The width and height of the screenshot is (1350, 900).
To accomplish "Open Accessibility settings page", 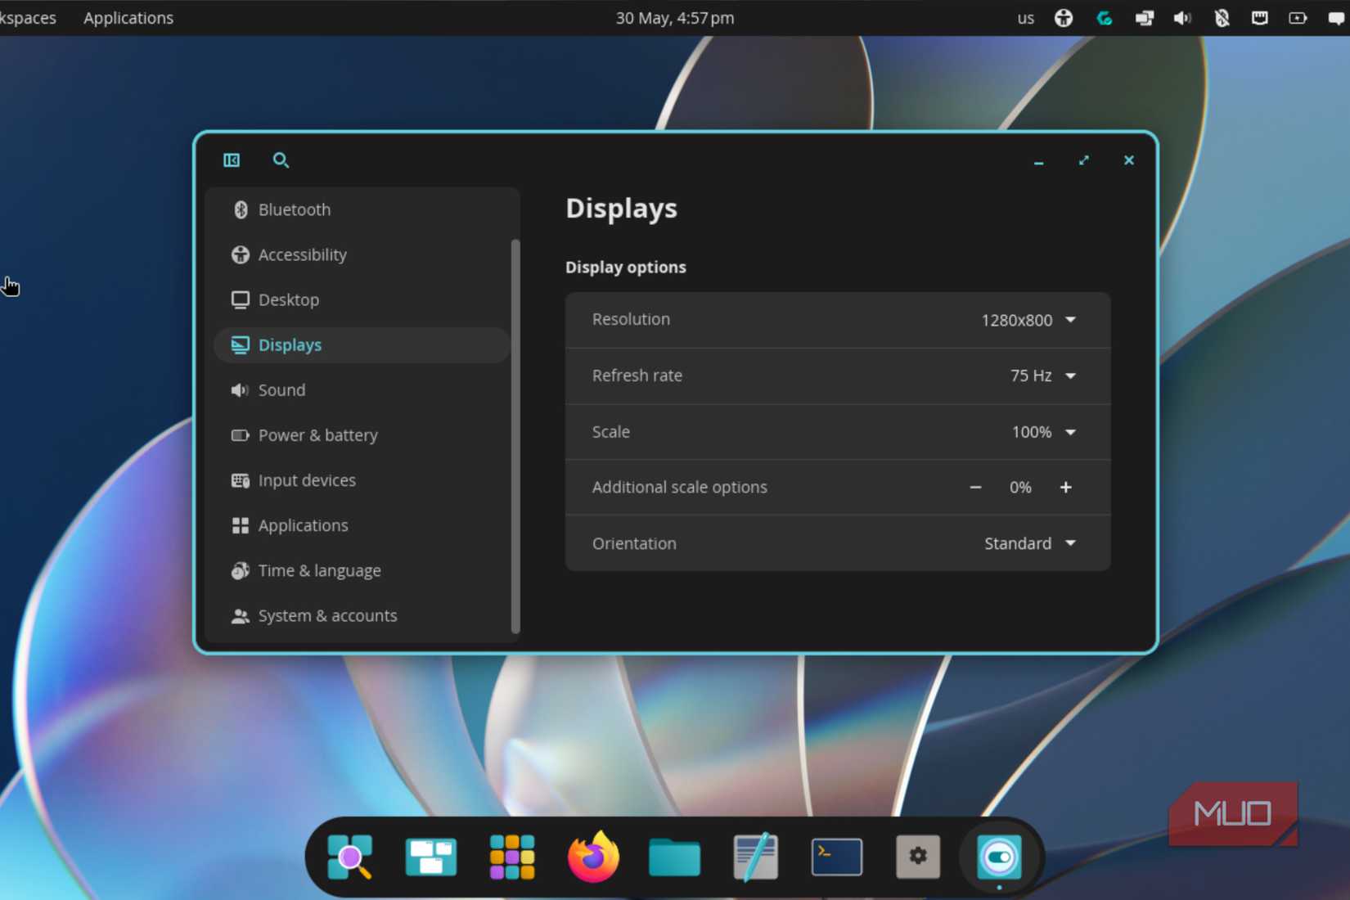I will click(x=362, y=254).
